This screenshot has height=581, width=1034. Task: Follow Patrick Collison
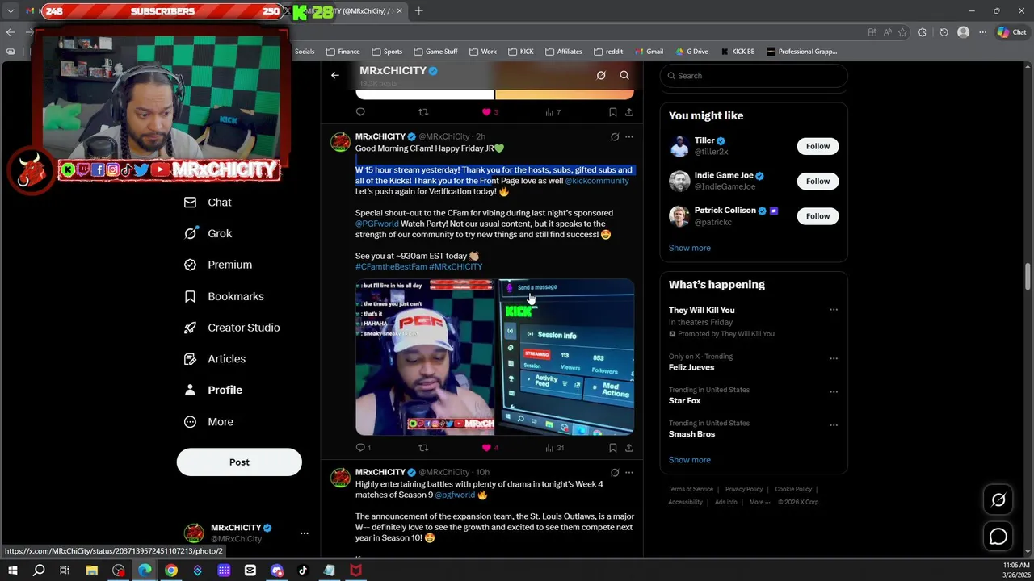(x=818, y=215)
